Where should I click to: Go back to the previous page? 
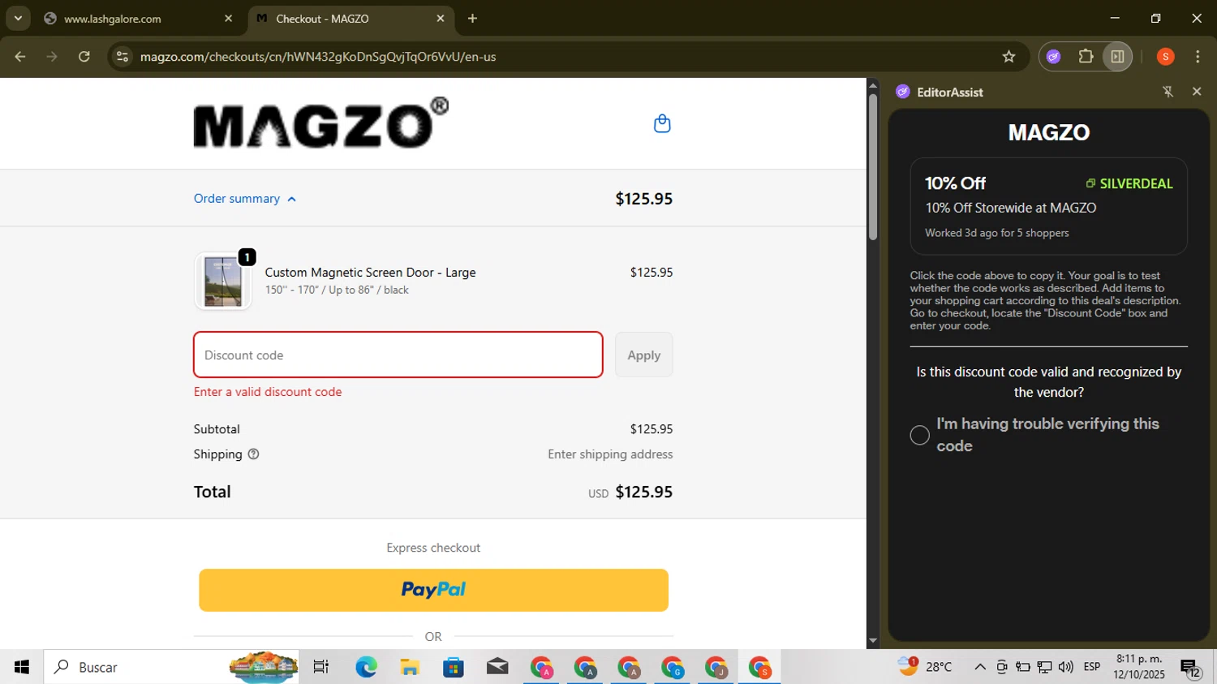point(20,57)
